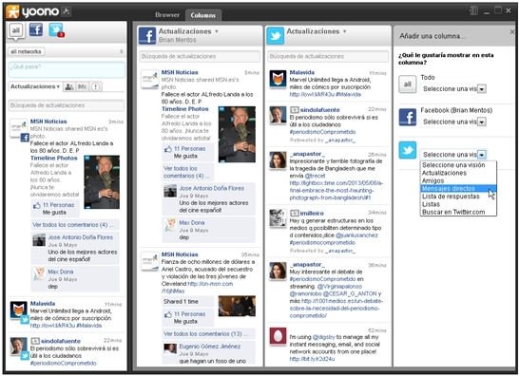This screenshot has width=519, height=376.
Task: Choose 'Lista de respuestas' option
Action: [458, 197]
